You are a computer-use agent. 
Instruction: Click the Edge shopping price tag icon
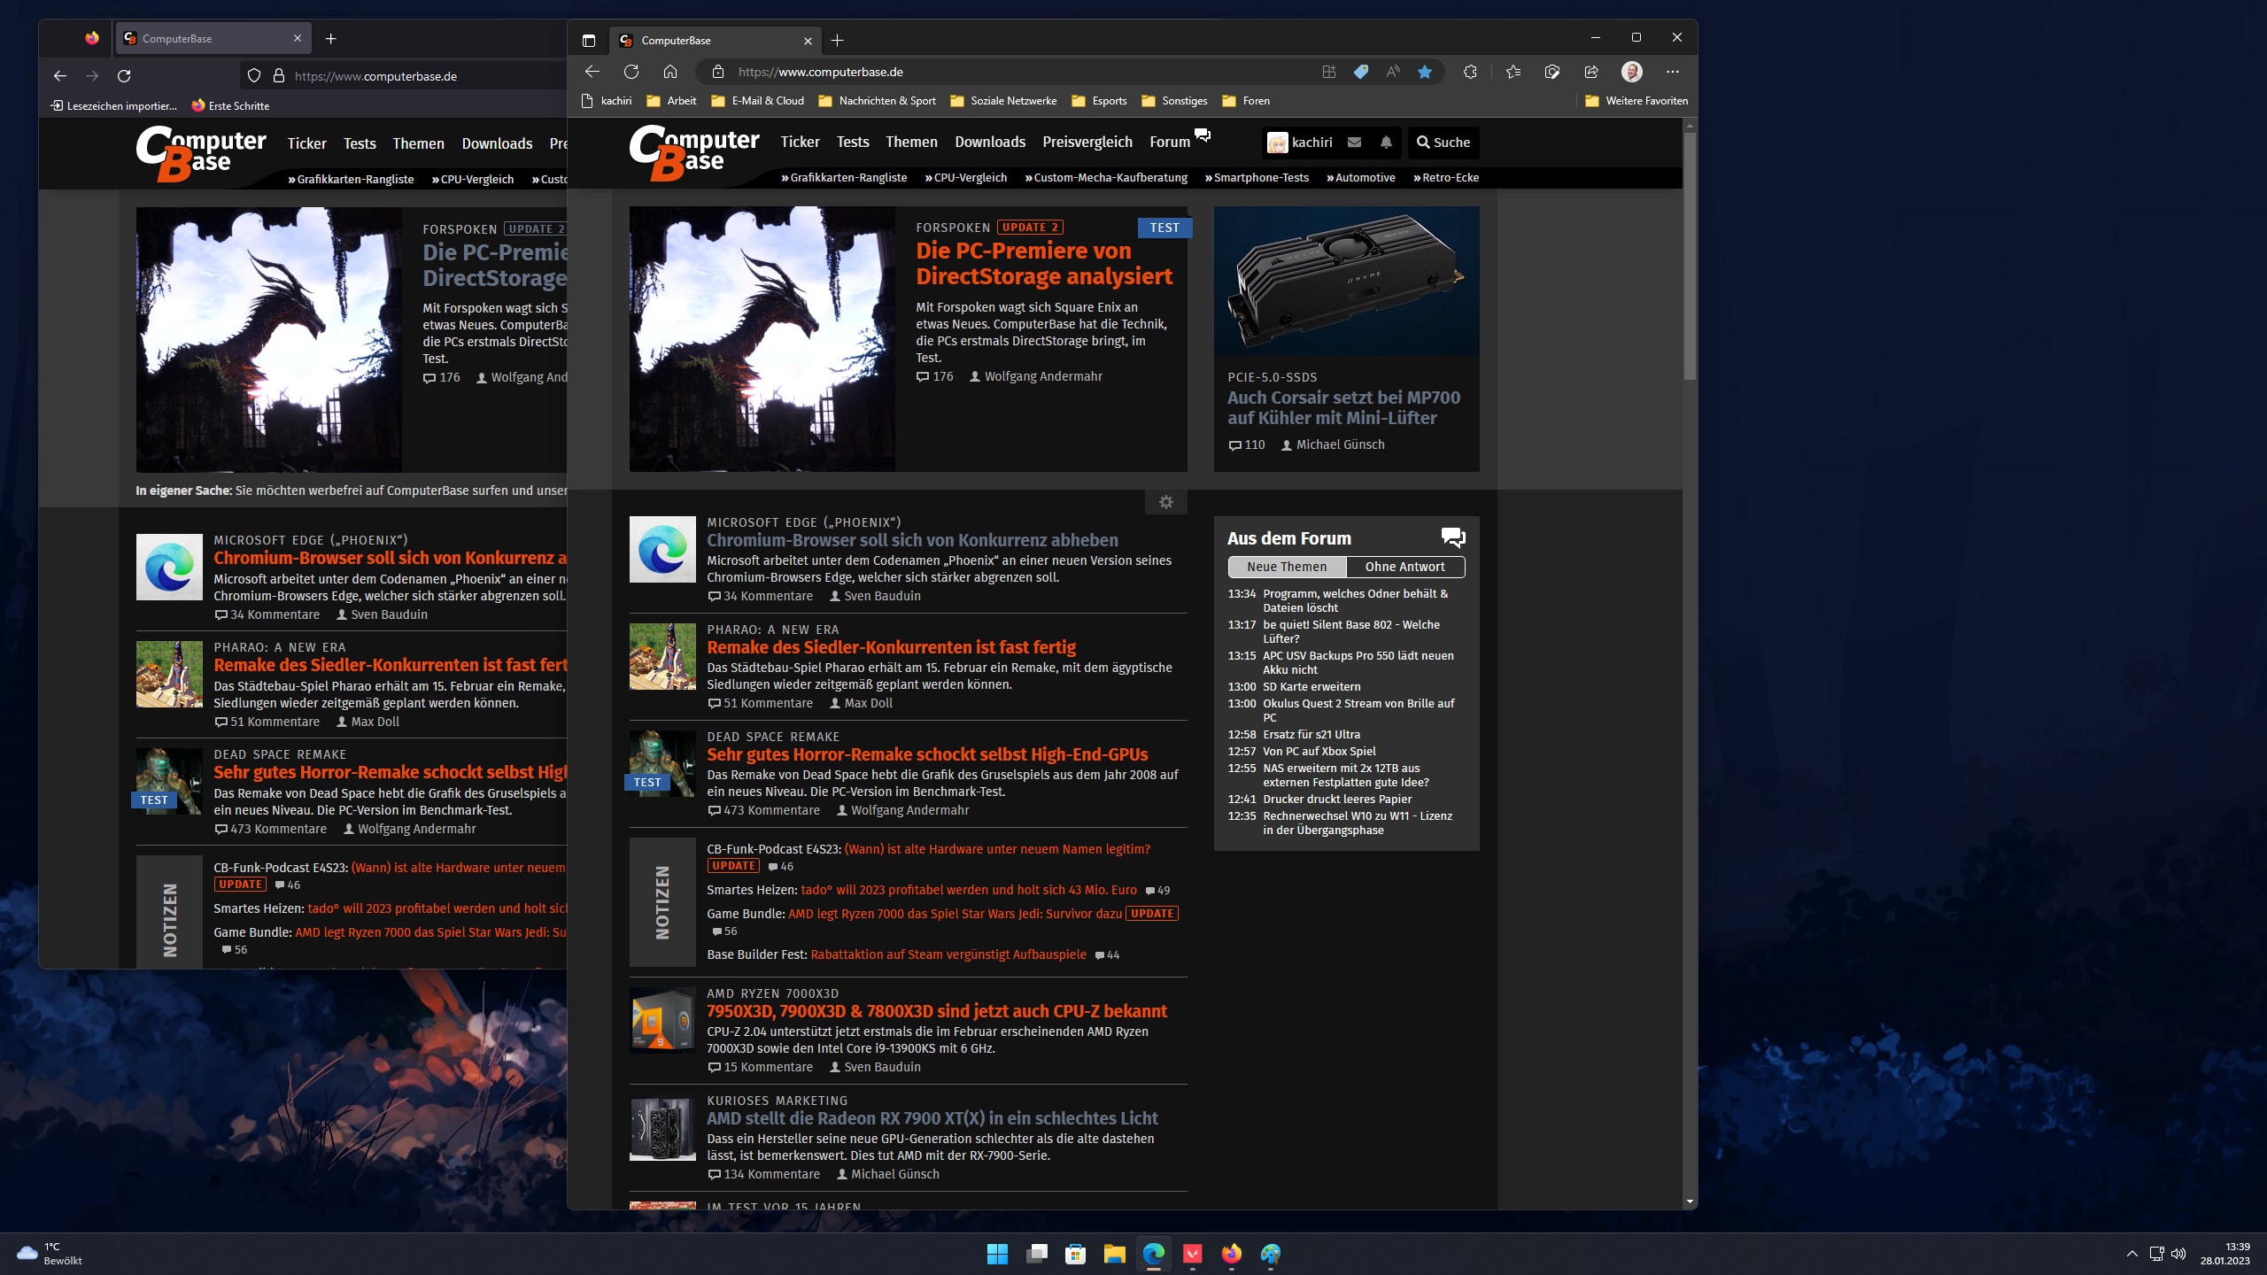pos(1361,72)
